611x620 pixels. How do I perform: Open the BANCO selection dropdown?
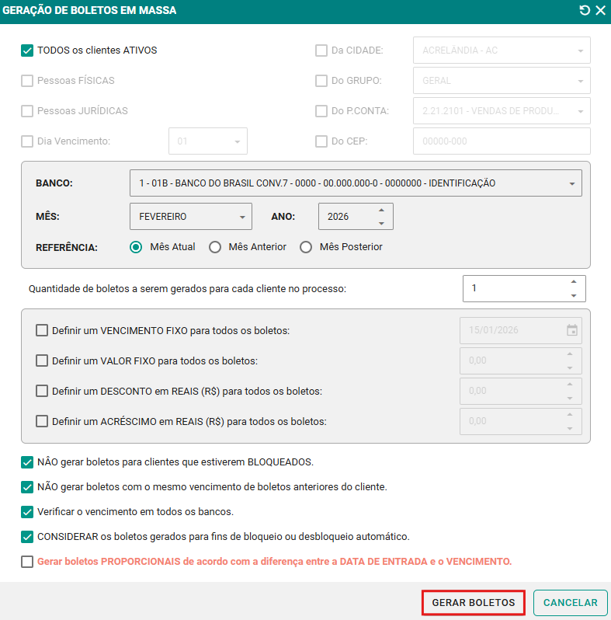click(x=355, y=183)
